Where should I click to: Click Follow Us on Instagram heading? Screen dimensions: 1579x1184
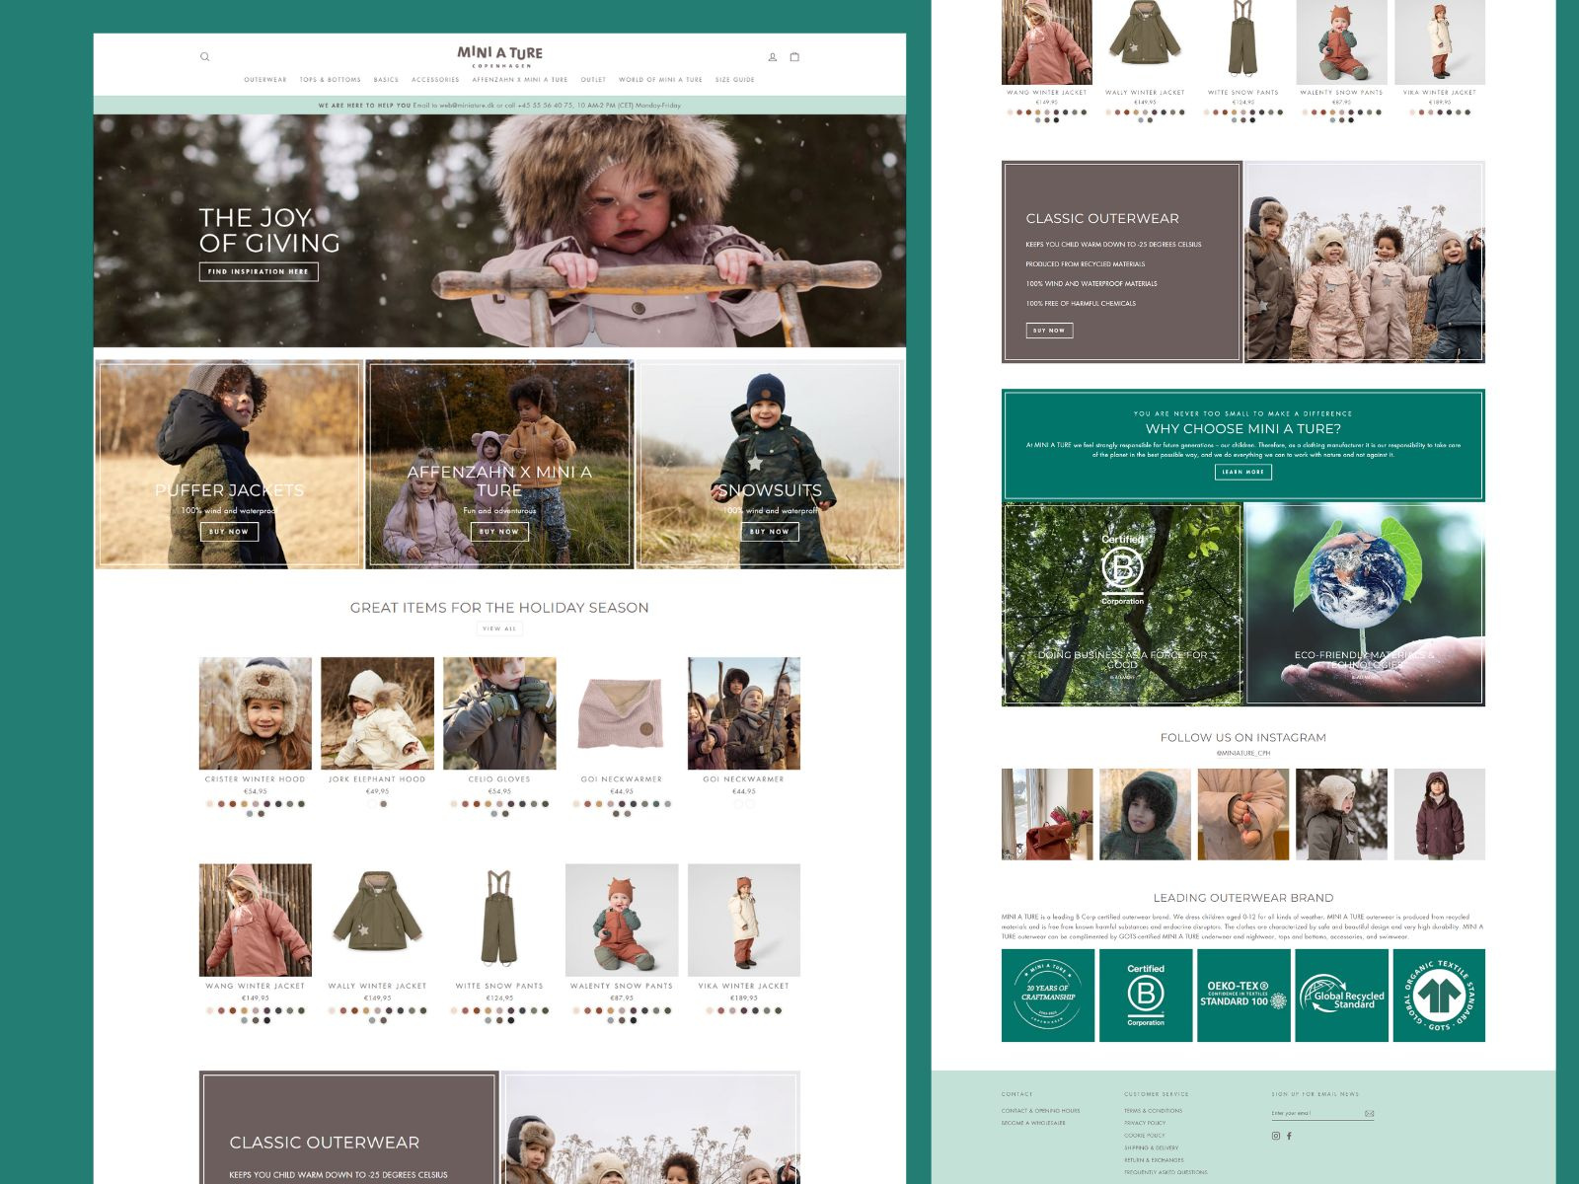(x=1243, y=738)
